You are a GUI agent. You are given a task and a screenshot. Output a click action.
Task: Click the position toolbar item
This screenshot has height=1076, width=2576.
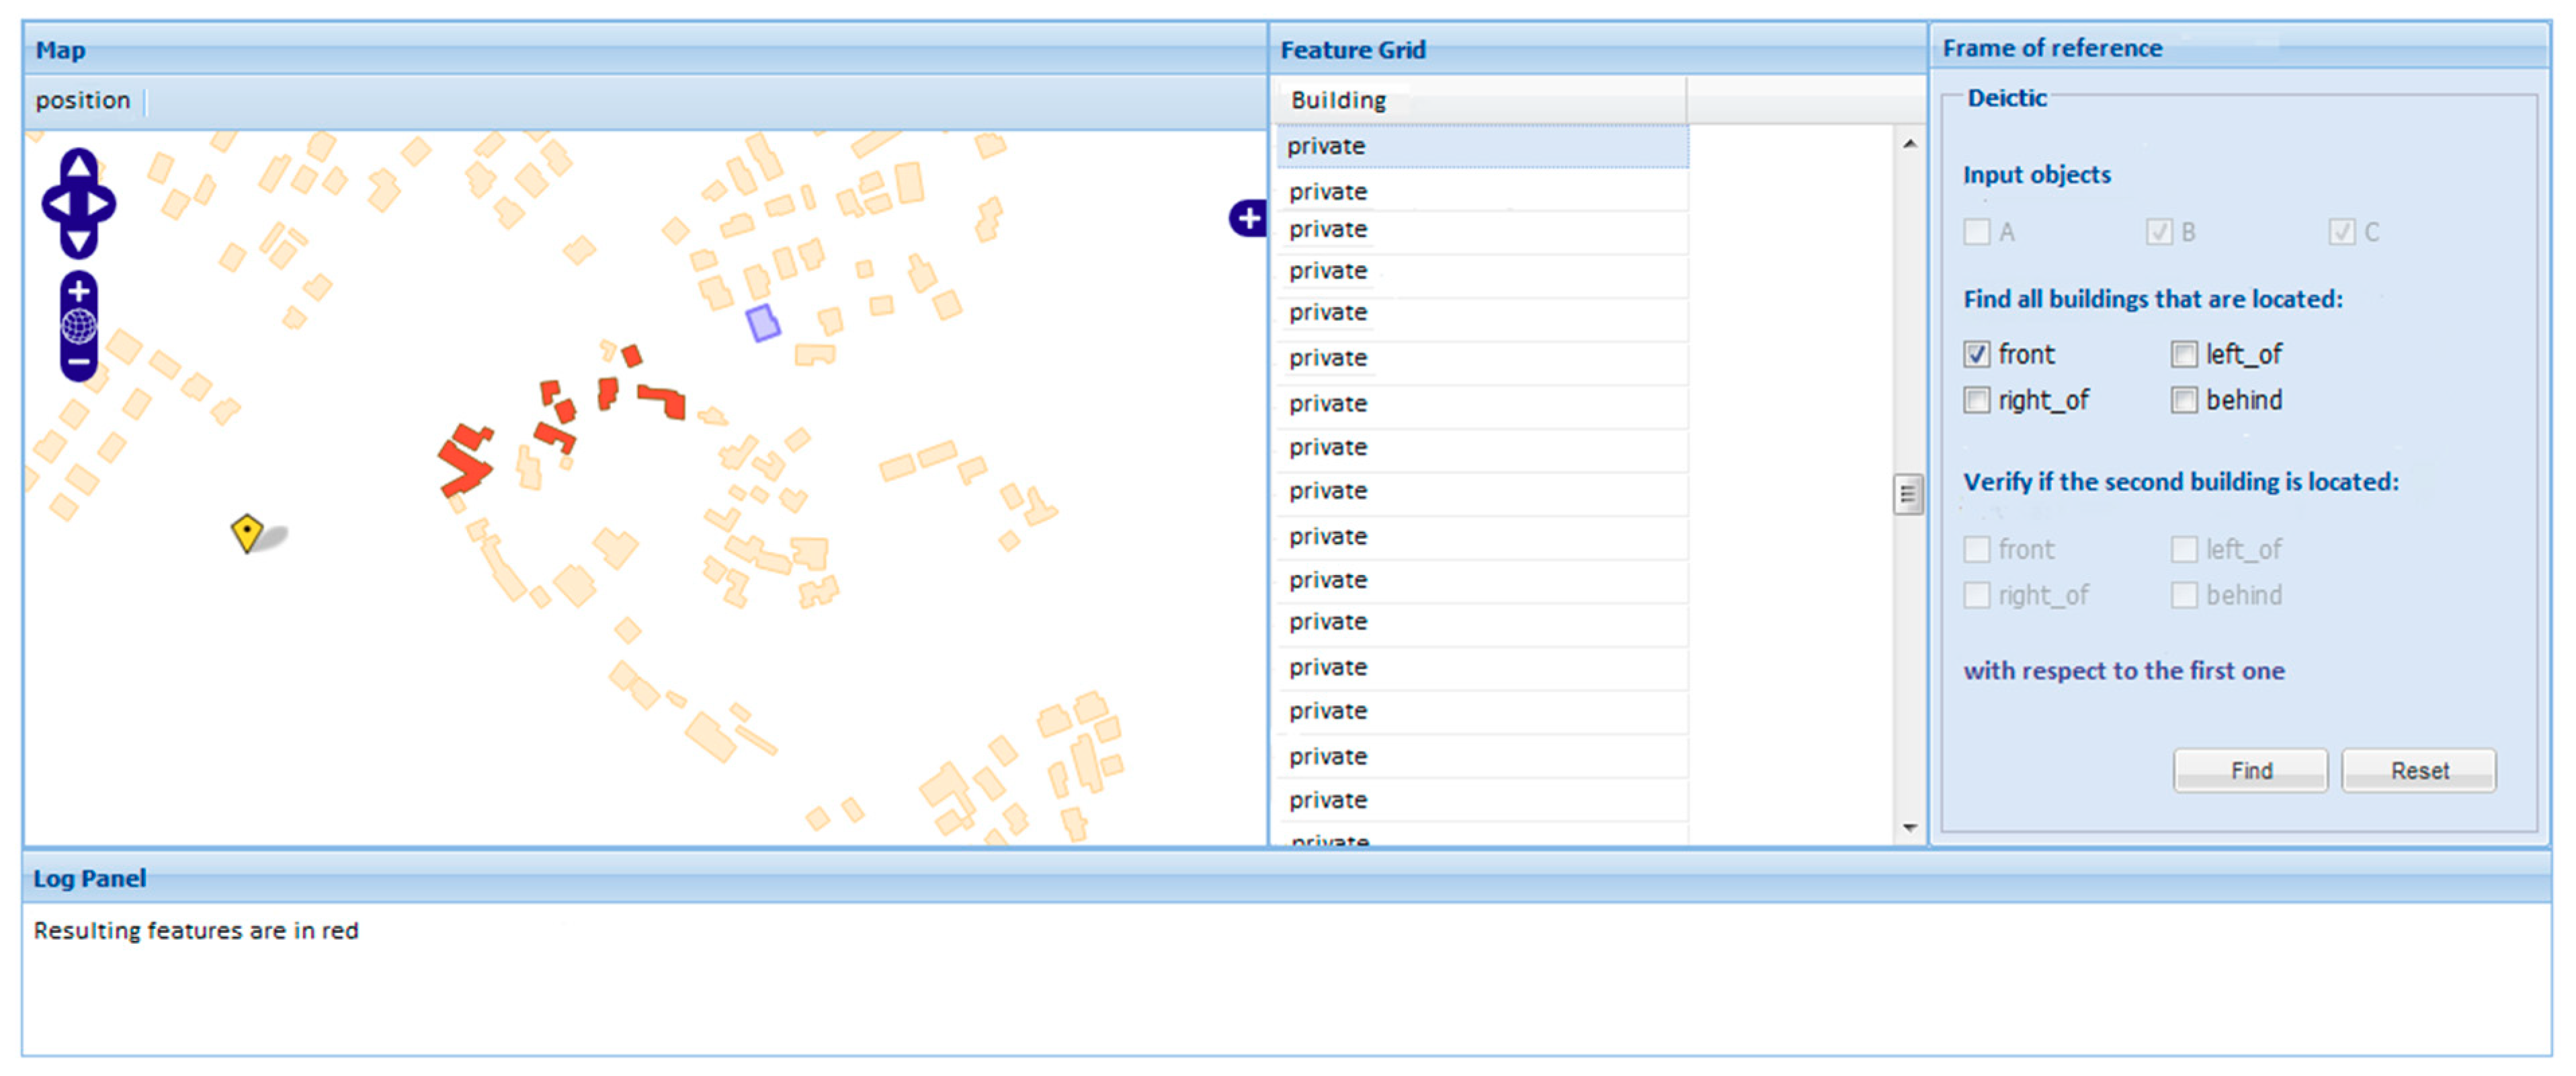(83, 101)
